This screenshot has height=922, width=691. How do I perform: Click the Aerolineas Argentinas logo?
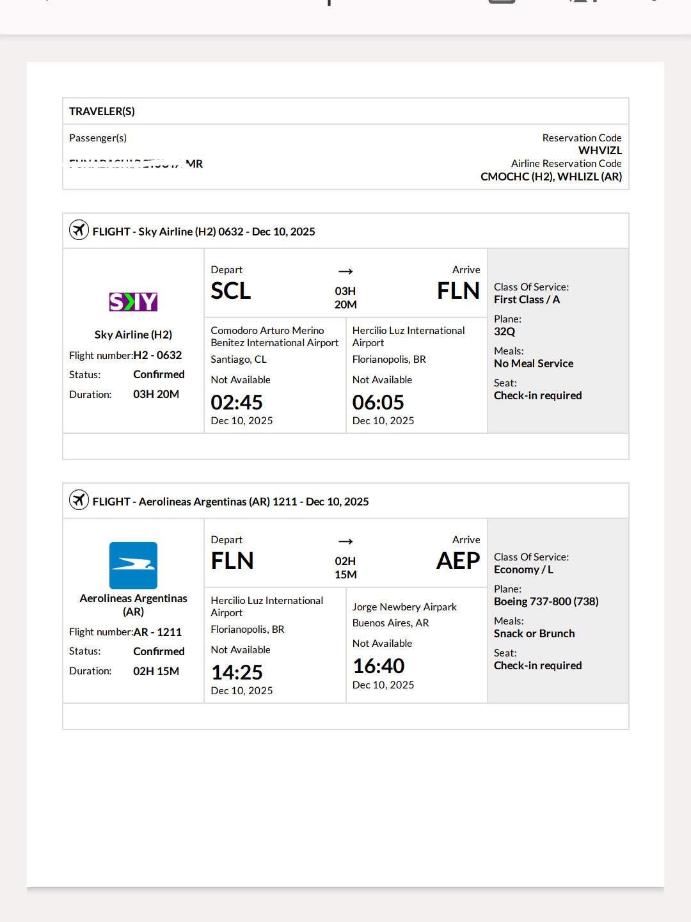[133, 566]
